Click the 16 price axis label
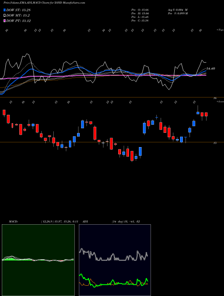224x296 pixels. pos(215,98)
